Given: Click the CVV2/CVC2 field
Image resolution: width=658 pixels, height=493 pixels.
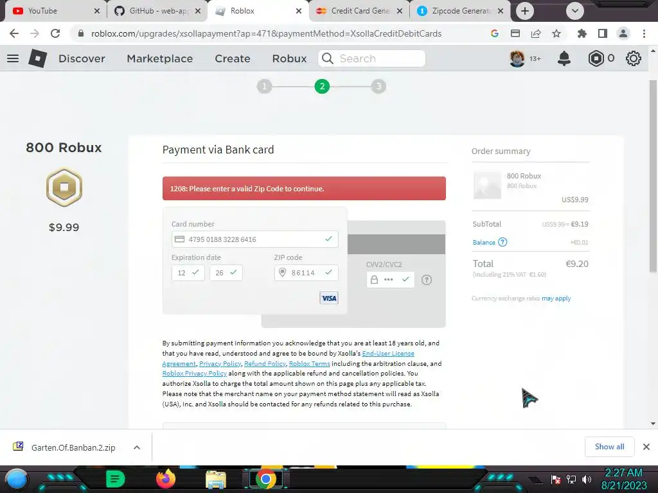Looking at the screenshot, I should (390, 280).
